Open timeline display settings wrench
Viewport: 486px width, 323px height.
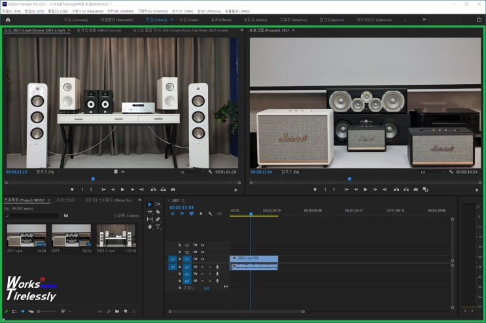[210, 213]
